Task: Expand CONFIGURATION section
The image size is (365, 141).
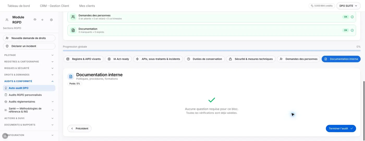Action: pyautogui.click(x=29, y=135)
